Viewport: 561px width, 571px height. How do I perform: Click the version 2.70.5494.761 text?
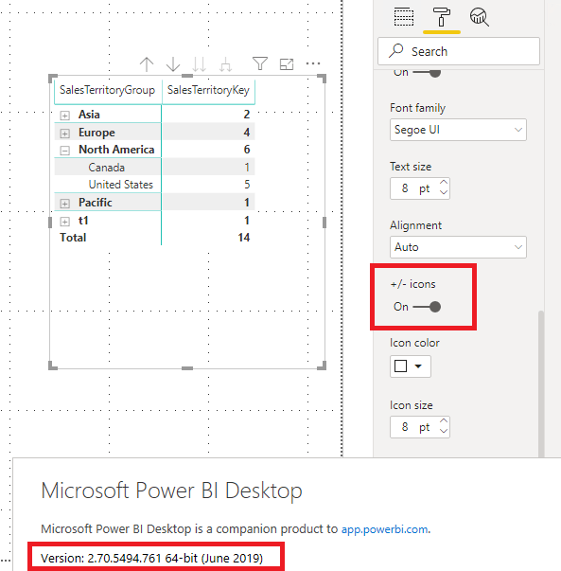(x=151, y=559)
